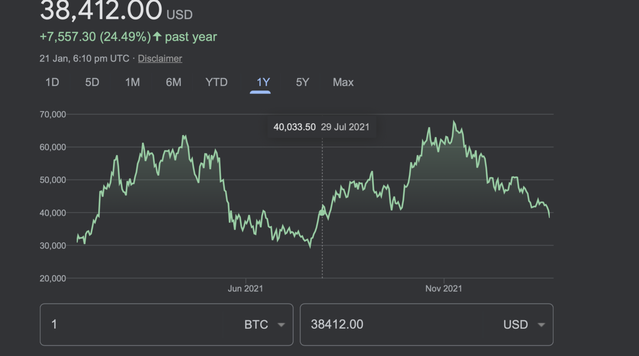Click the 38,412.00 price headline
Image resolution: width=639 pixels, height=356 pixels.
[x=101, y=11]
